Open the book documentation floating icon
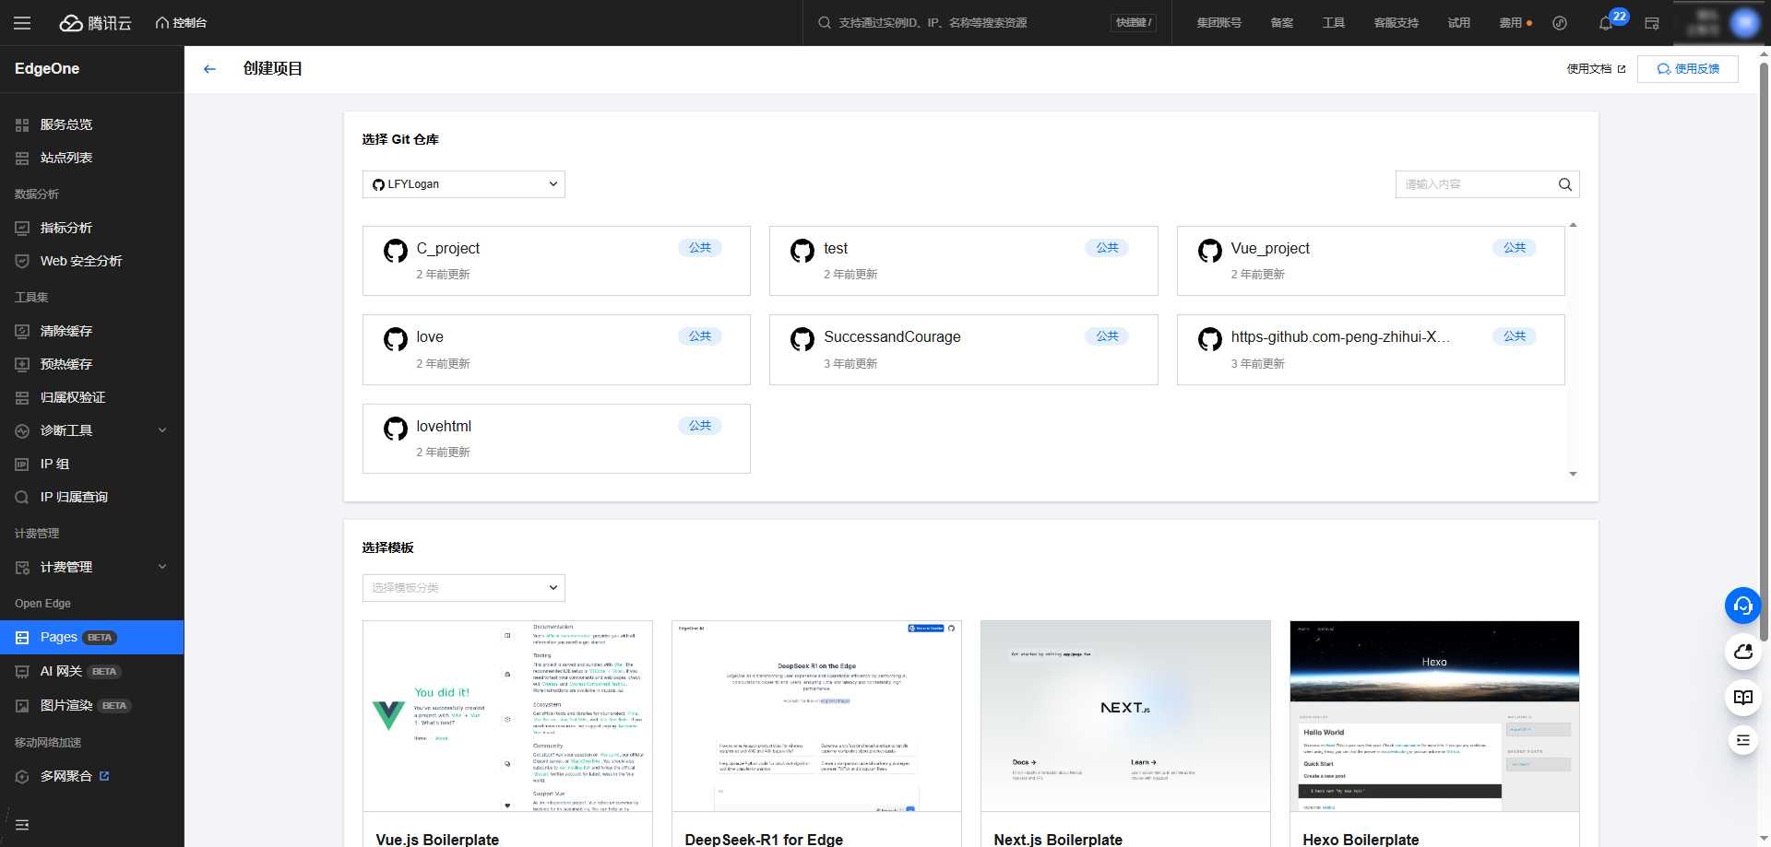 point(1742,697)
